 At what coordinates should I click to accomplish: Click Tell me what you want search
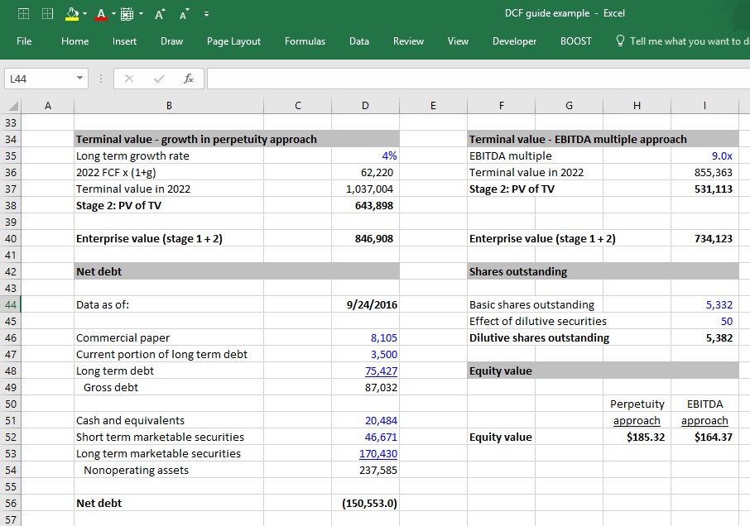[683, 41]
